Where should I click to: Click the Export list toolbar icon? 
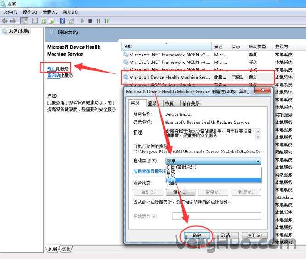[x=51, y=21]
